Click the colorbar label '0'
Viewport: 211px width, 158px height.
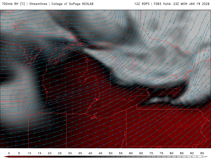9,153
